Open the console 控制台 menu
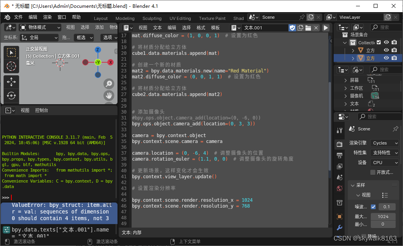The image size is (403, 246). tap(42, 110)
